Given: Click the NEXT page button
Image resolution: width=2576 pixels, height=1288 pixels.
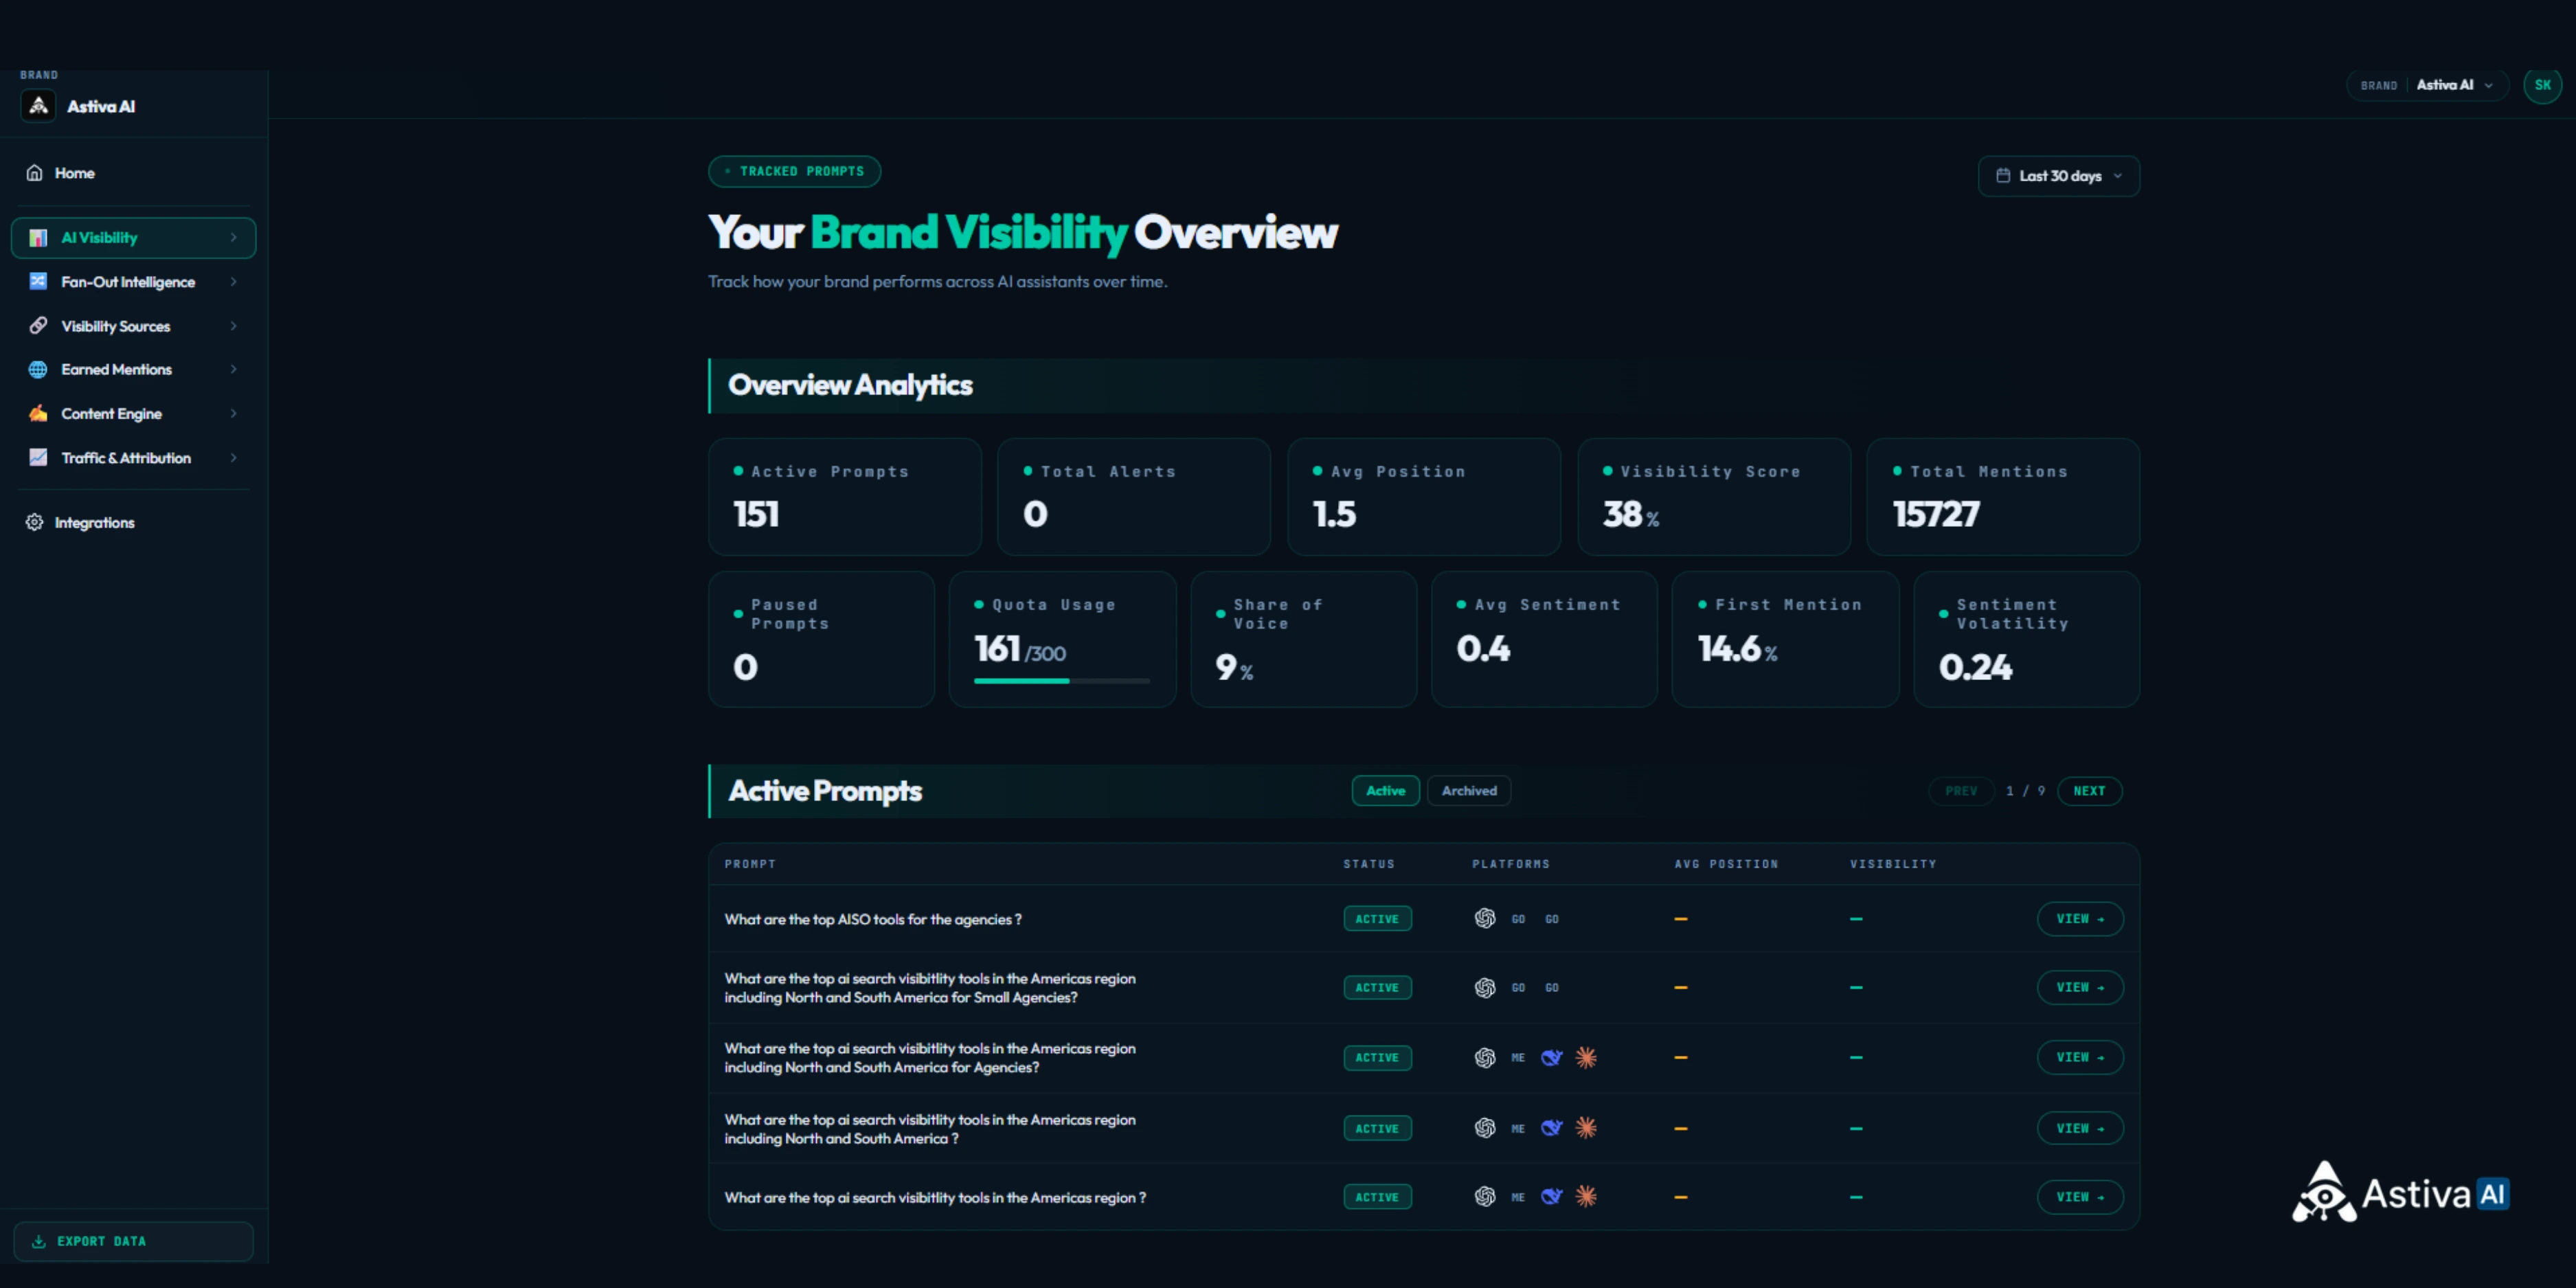Looking at the screenshot, I should tap(2089, 791).
